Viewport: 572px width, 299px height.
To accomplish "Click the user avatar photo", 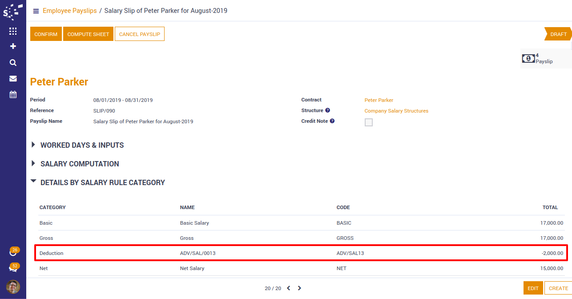I will [13, 287].
